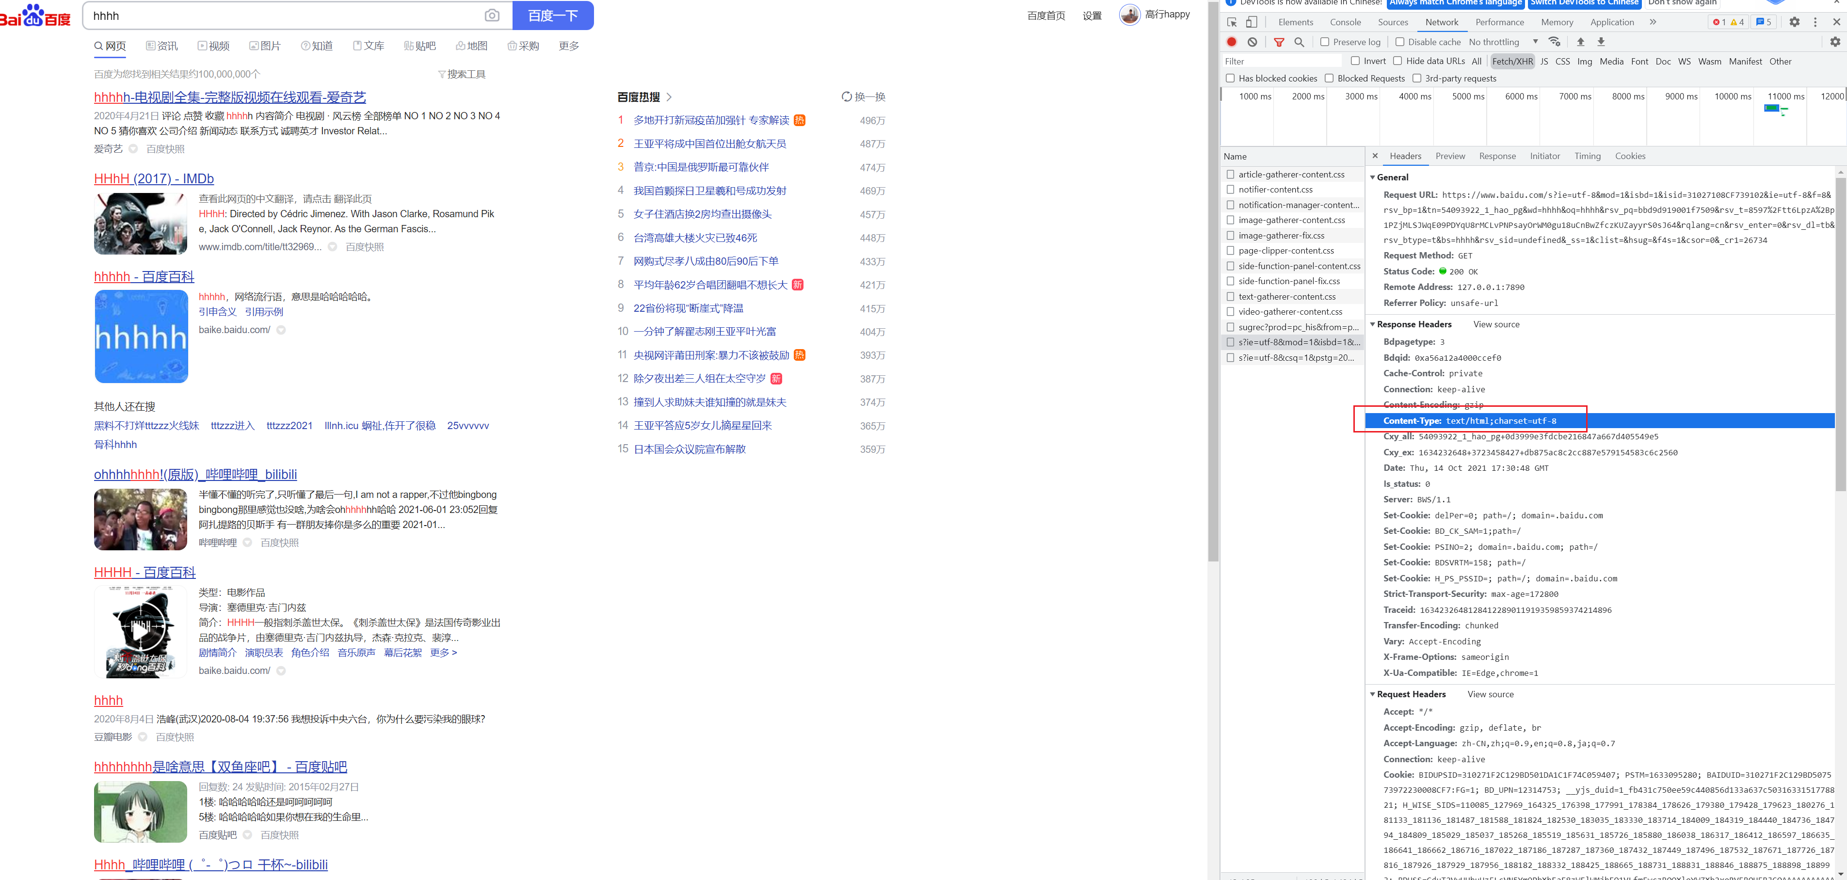1847x880 pixels.
Task: Tick checkbox beside text-gatherer-content.css row
Action: pos(1230,296)
